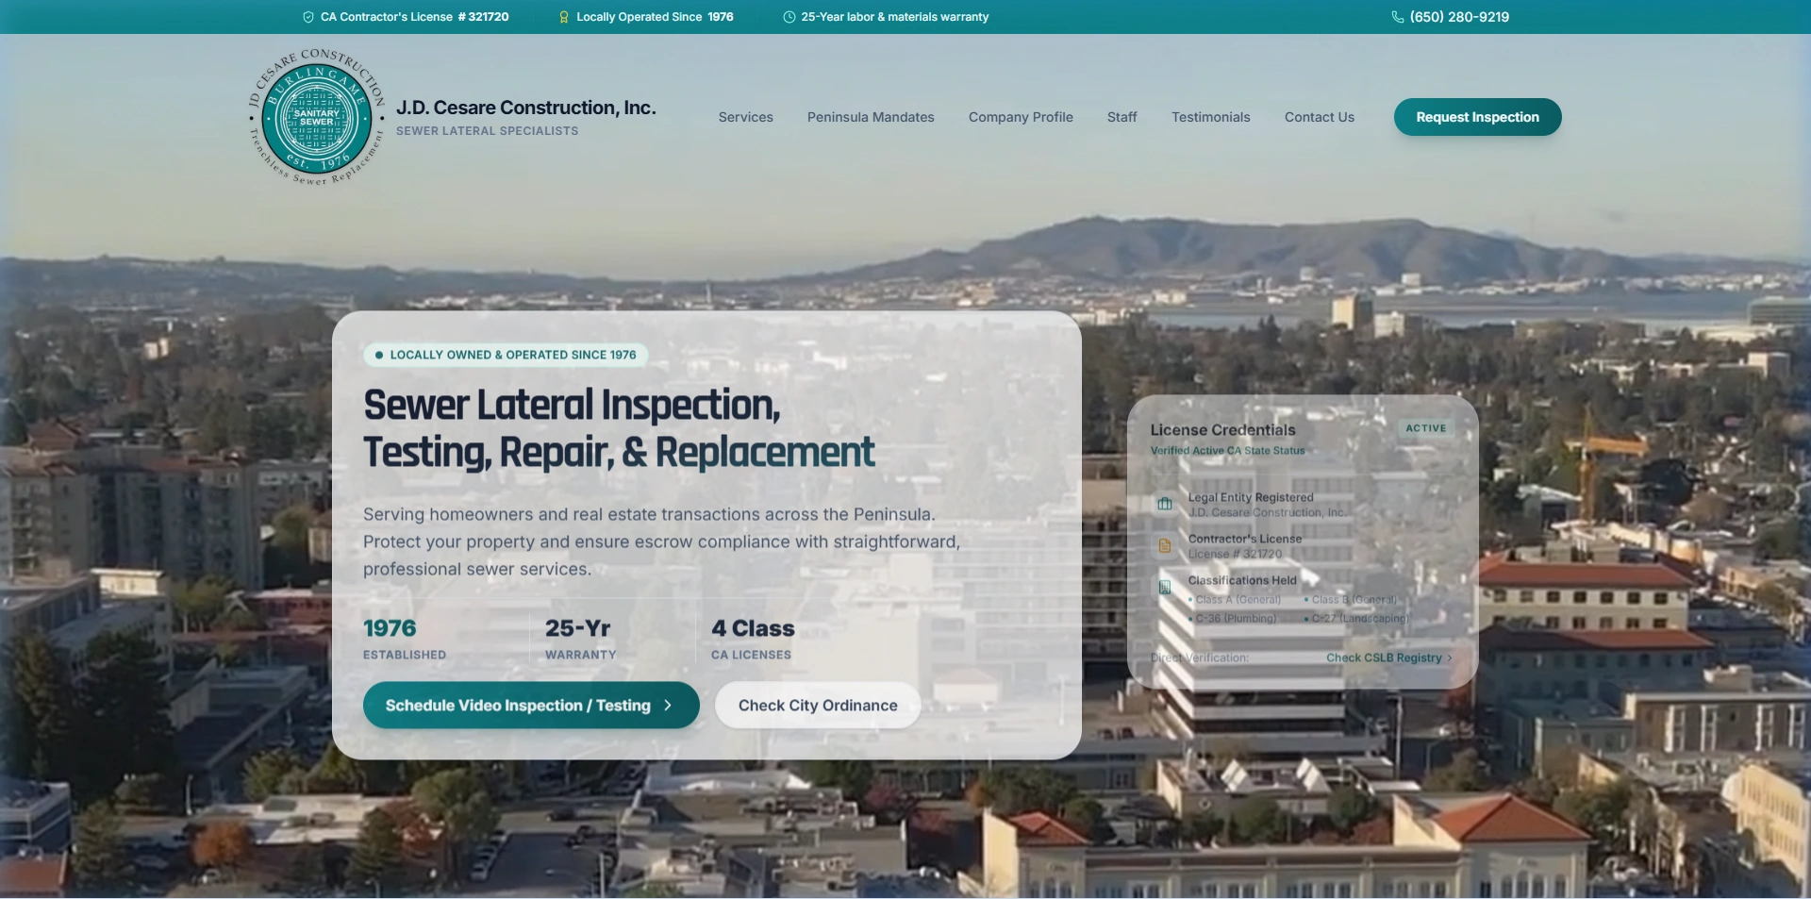Navigate to the Staff page
The width and height of the screenshot is (1811, 899).
tap(1122, 117)
